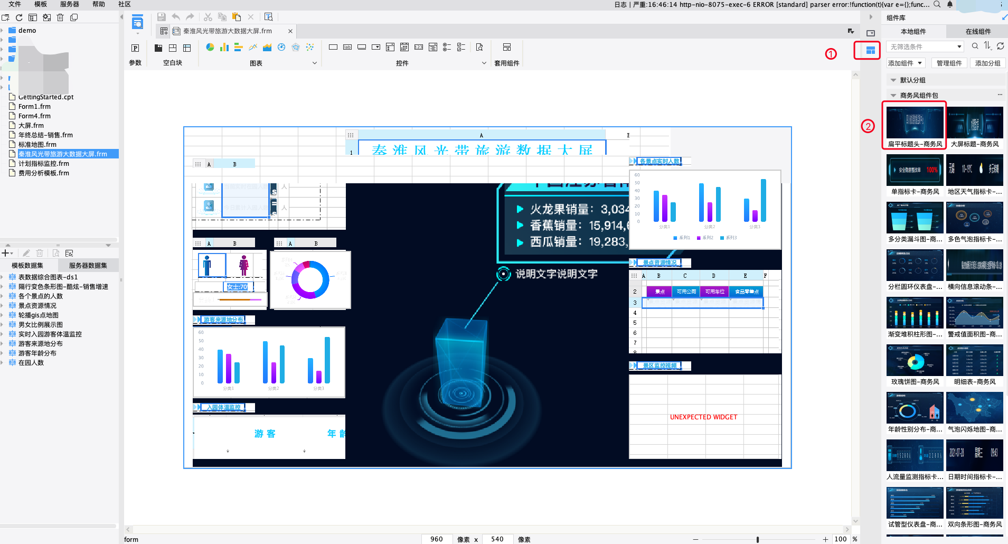Open the 添加组件 dropdown
Screen dimensions: 1008x544
905,63
